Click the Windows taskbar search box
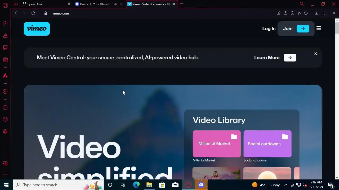 58,185
